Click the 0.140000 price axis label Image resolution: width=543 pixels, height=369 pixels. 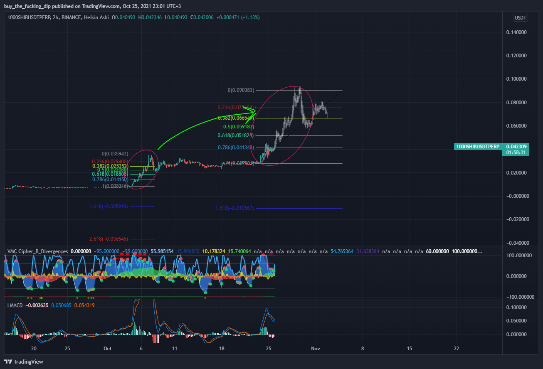pos(516,32)
